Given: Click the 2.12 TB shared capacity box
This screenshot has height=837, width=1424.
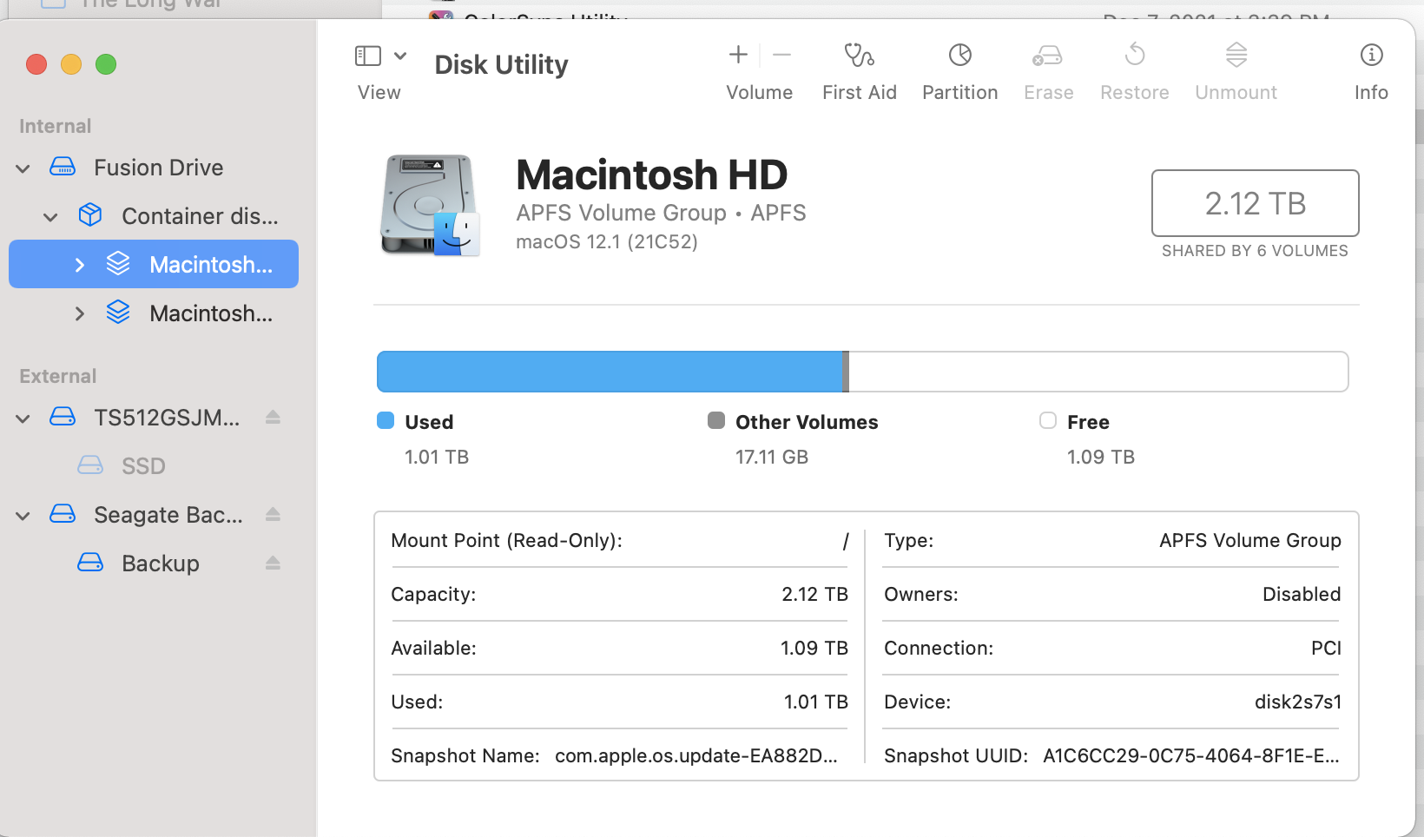Looking at the screenshot, I should click(x=1255, y=203).
